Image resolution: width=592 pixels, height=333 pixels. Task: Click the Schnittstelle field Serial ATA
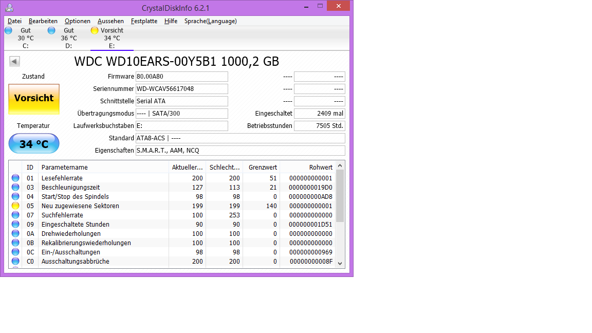[181, 101]
